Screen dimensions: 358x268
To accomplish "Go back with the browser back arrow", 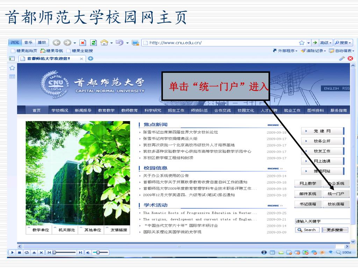I will click(56, 43).
